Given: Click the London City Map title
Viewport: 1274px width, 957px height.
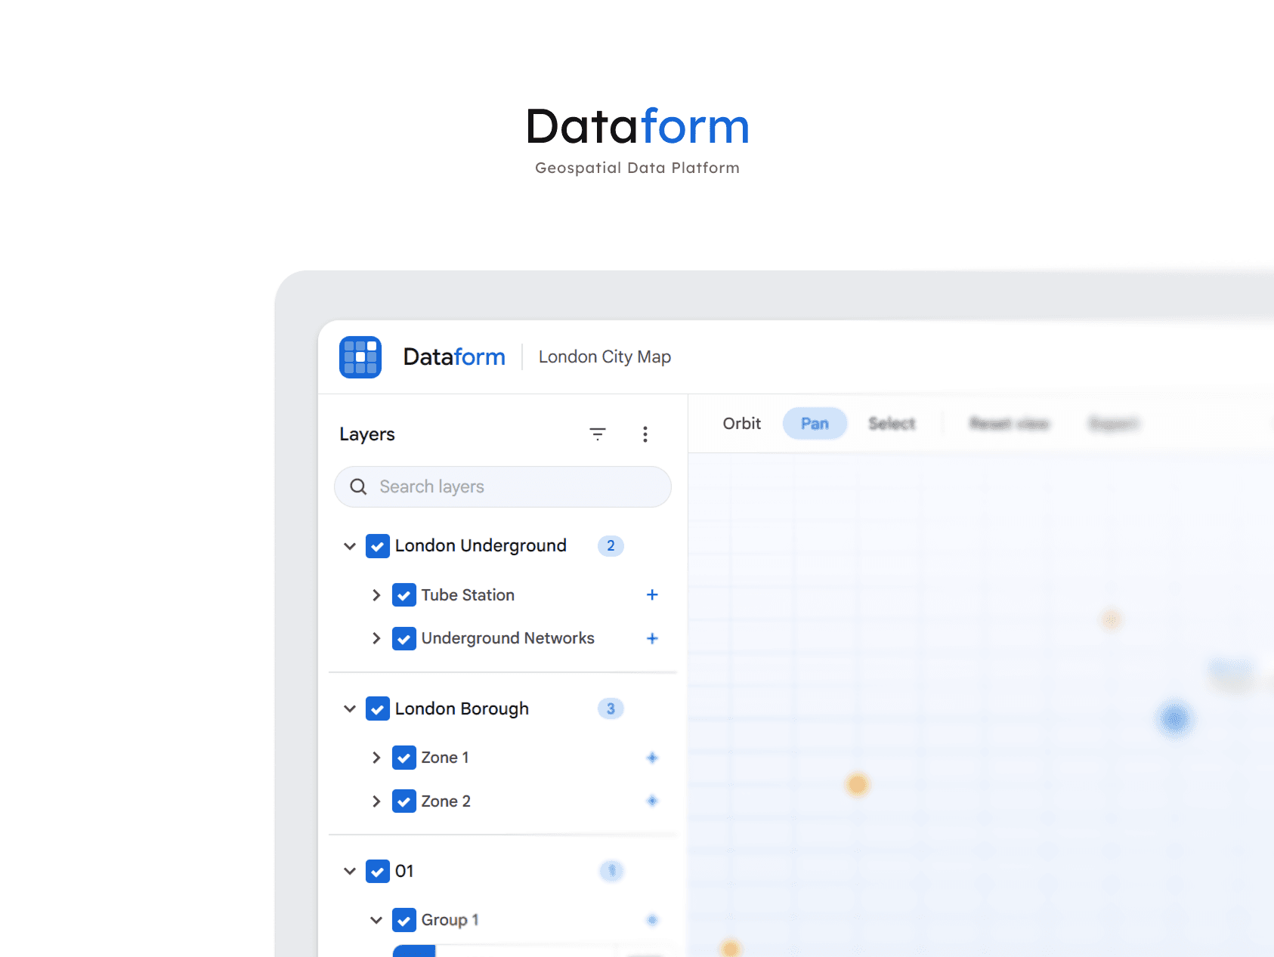Looking at the screenshot, I should click(x=605, y=357).
